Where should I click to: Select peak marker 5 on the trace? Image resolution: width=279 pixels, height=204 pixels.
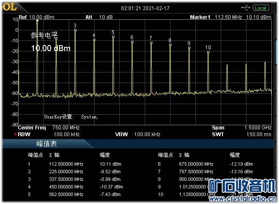114,37
